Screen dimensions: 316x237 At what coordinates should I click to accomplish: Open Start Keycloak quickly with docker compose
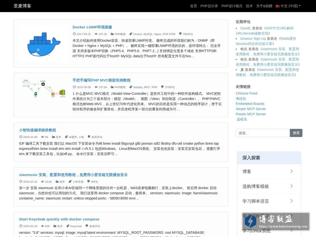pyautogui.click(x=59, y=219)
